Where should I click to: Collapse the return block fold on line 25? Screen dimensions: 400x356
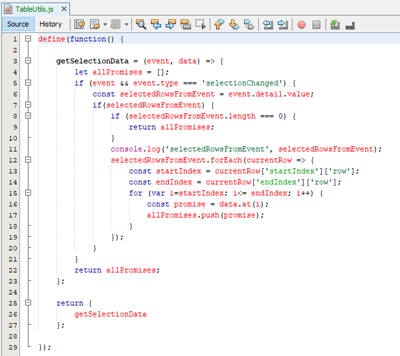[28, 303]
